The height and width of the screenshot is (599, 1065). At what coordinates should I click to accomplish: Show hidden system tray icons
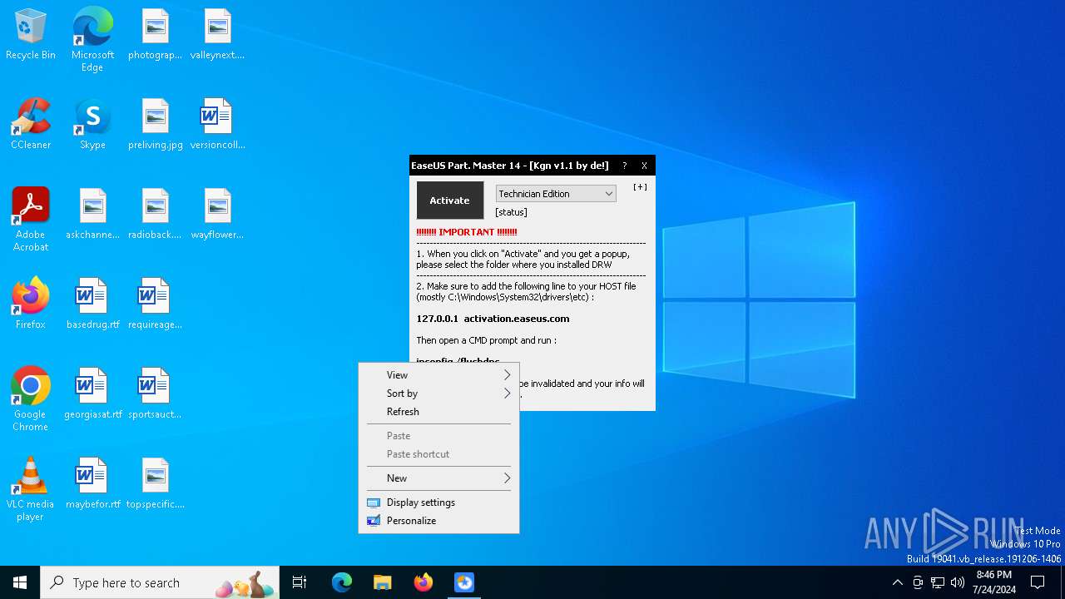(x=897, y=582)
